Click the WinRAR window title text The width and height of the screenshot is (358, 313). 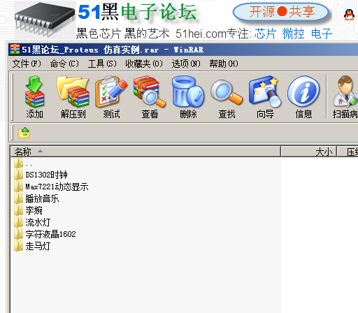pos(113,50)
